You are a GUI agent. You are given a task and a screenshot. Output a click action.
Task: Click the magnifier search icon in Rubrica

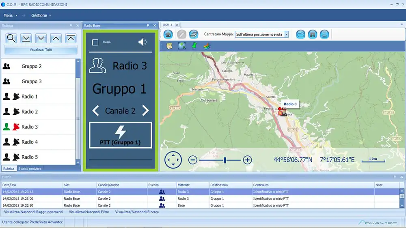11,38
